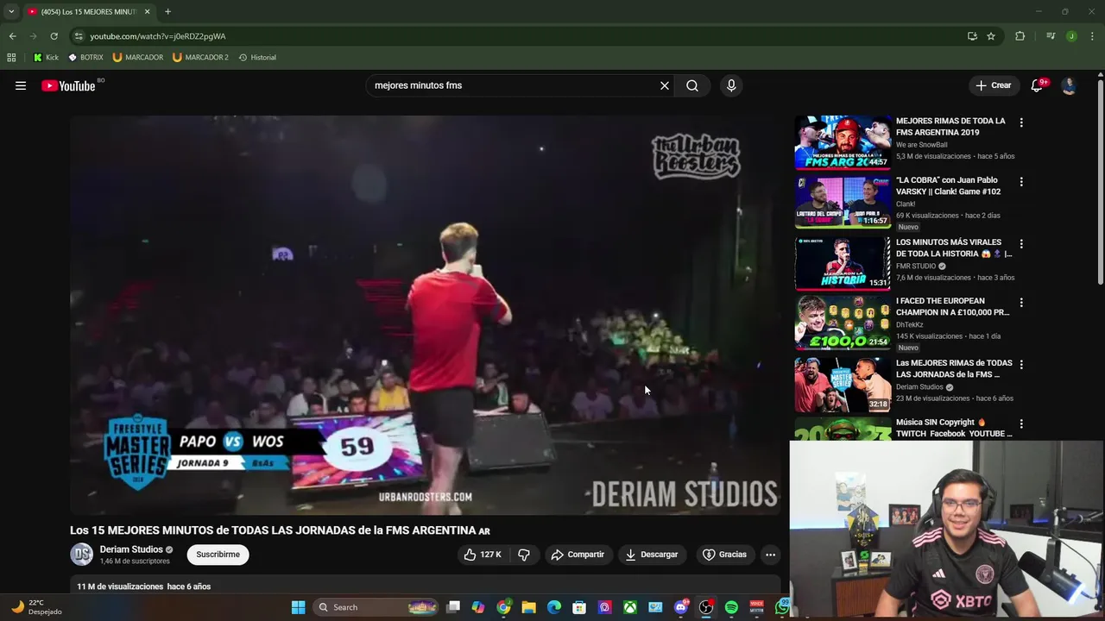Open Discord from the taskbar

[x=681, y=607]
